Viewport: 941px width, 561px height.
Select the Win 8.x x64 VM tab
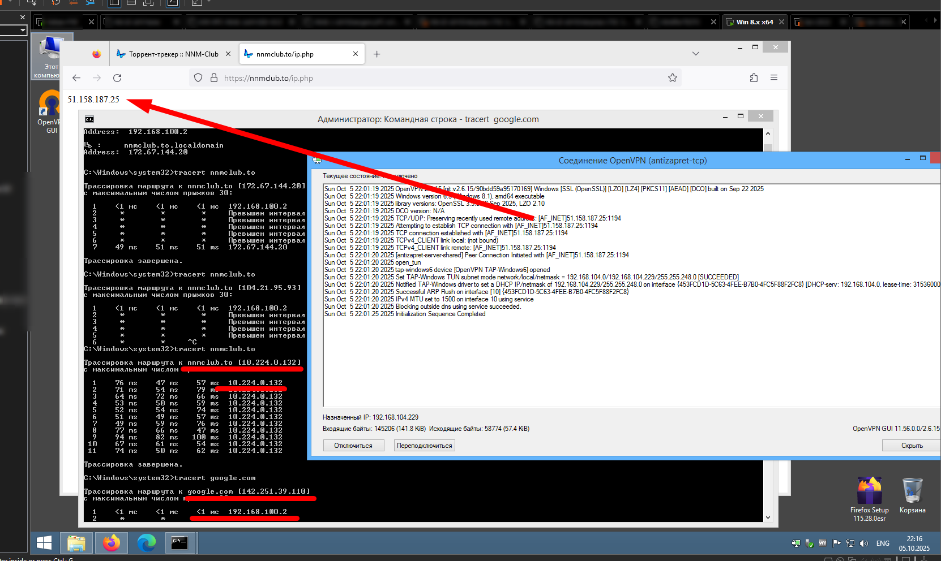(x=754, y=22)
